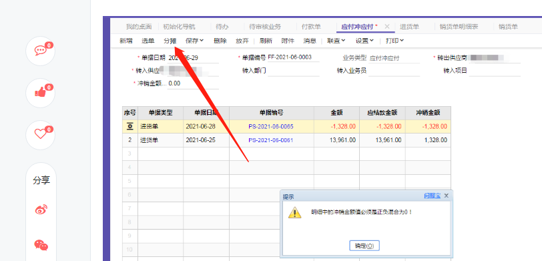Switch to the 初始化导航 tab
The width and height of the screenshot is (542, 261).
pyautogui.click(x=179, y=27)
